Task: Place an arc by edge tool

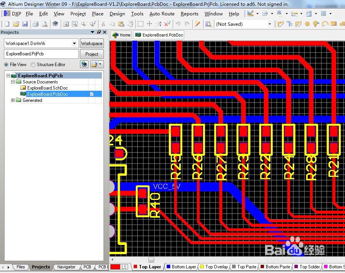Action: [325, 24]
